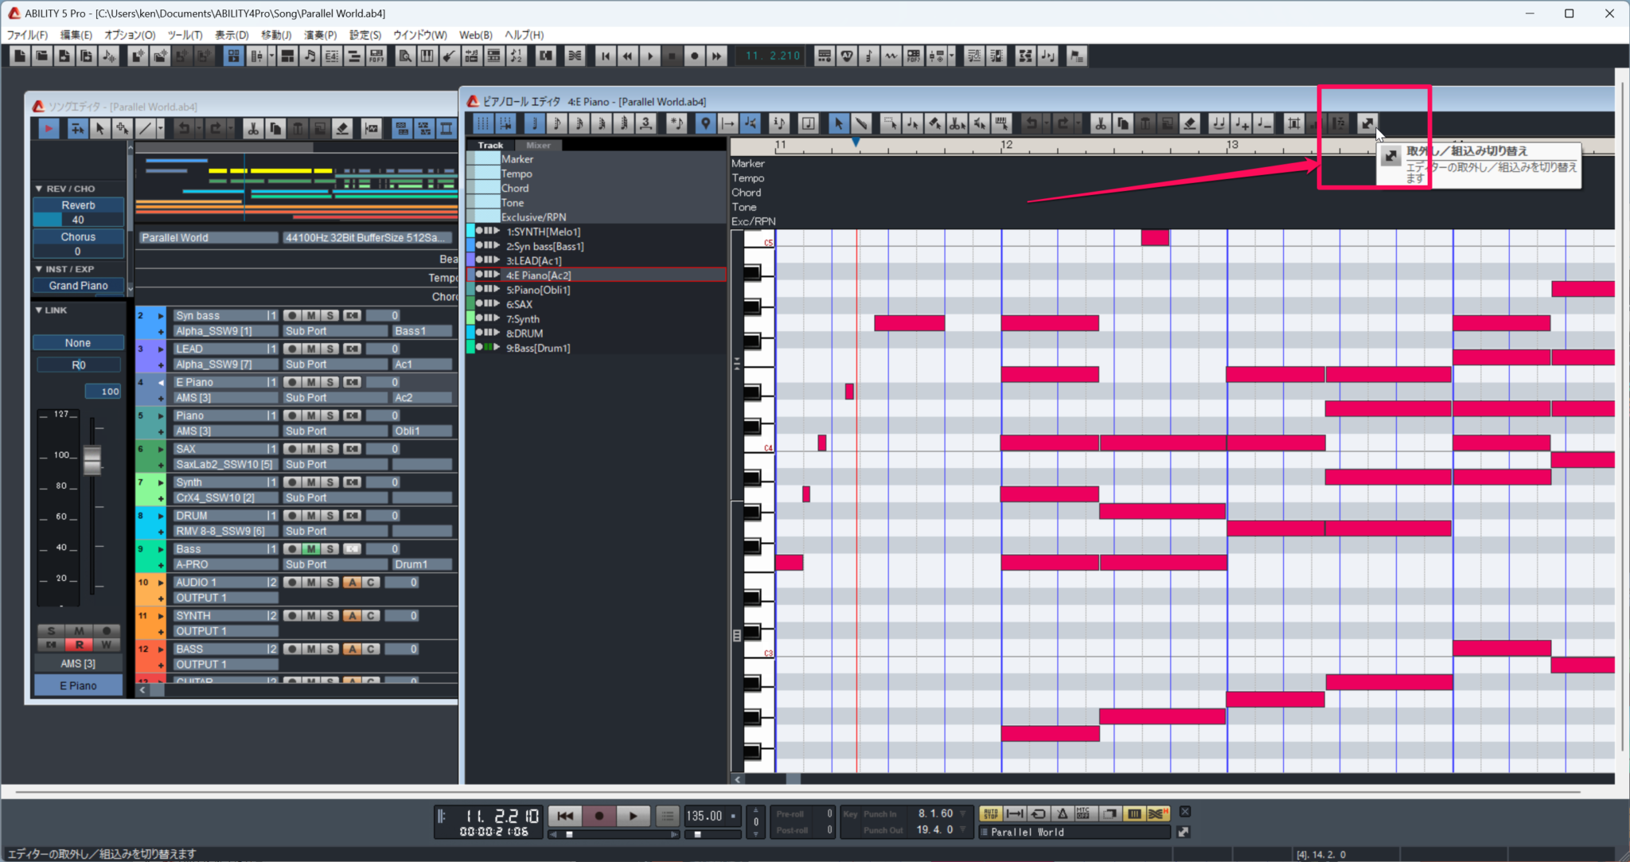The width and height of the screenshot is (1630, 862).
Task: Click the Reverb button
Action: point(78,205)
